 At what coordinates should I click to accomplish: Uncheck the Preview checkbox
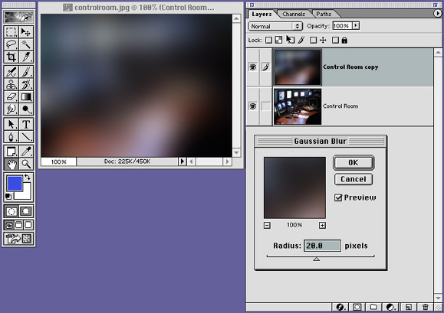(338, 197)
